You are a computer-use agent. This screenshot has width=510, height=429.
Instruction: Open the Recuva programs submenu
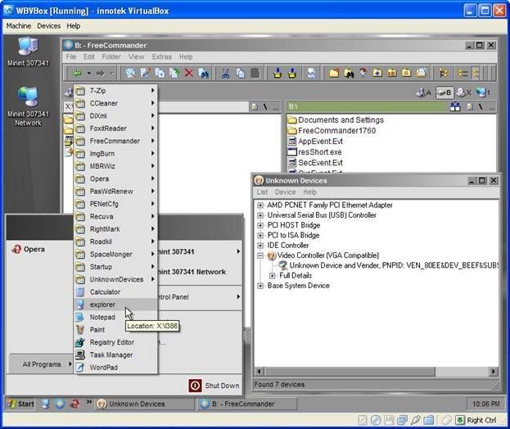[115, 217]
